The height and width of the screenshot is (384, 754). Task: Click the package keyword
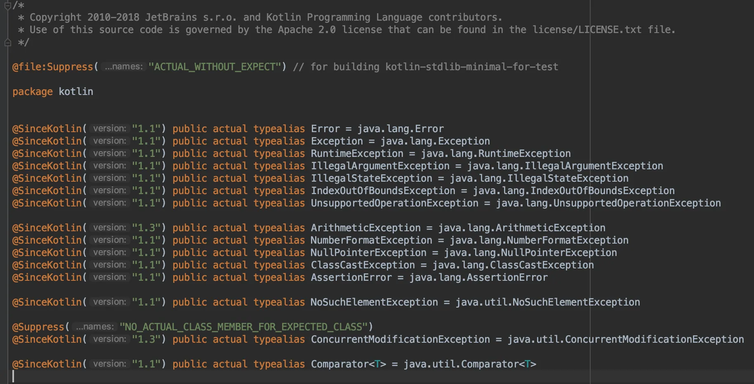click(x=33, y=92)
